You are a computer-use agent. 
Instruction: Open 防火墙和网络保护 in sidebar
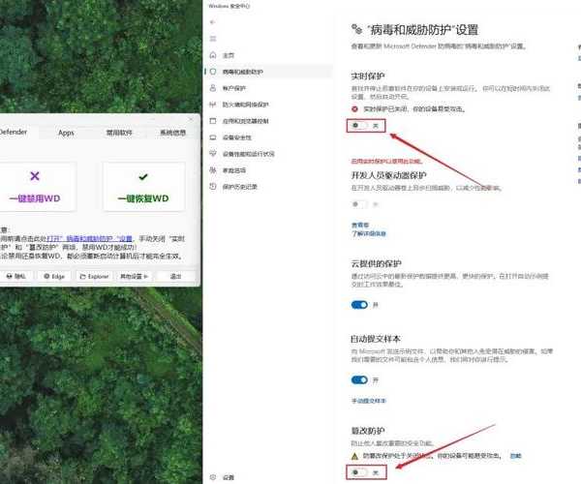tap(247, 104)
